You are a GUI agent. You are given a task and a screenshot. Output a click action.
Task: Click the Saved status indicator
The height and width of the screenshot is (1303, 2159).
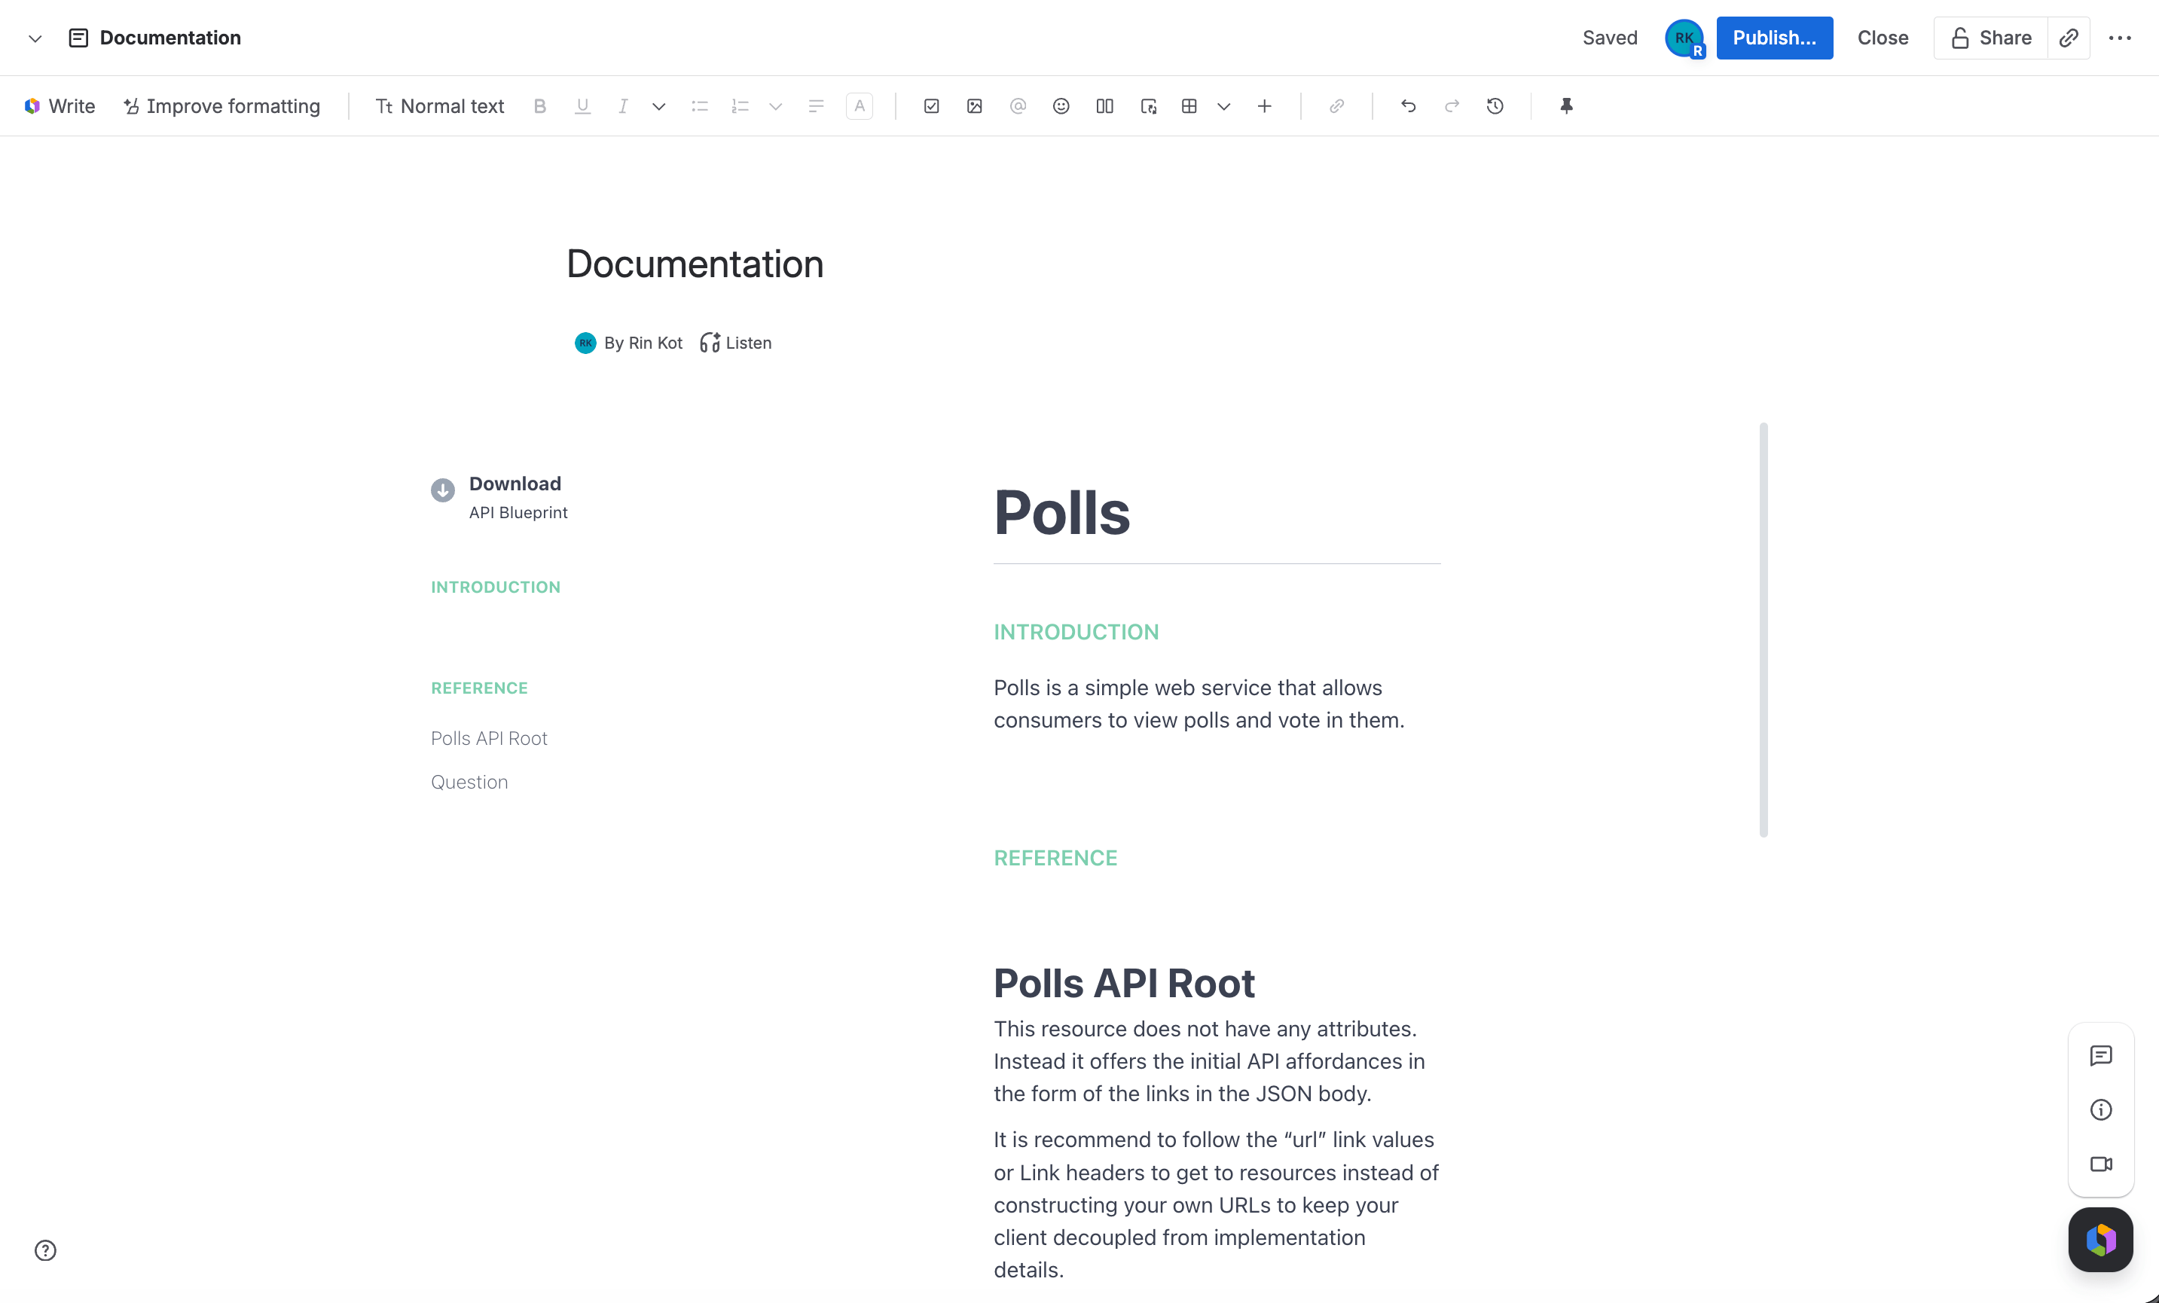tap(1610, 38)
